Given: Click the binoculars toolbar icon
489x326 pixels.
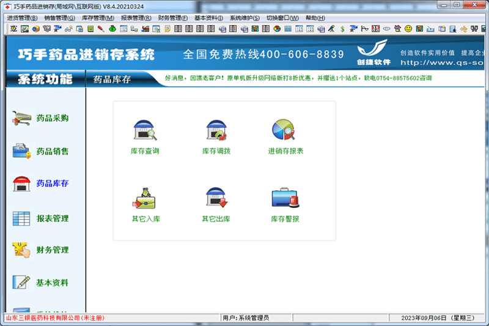Looking at the screenshot, I should point(474,29).
